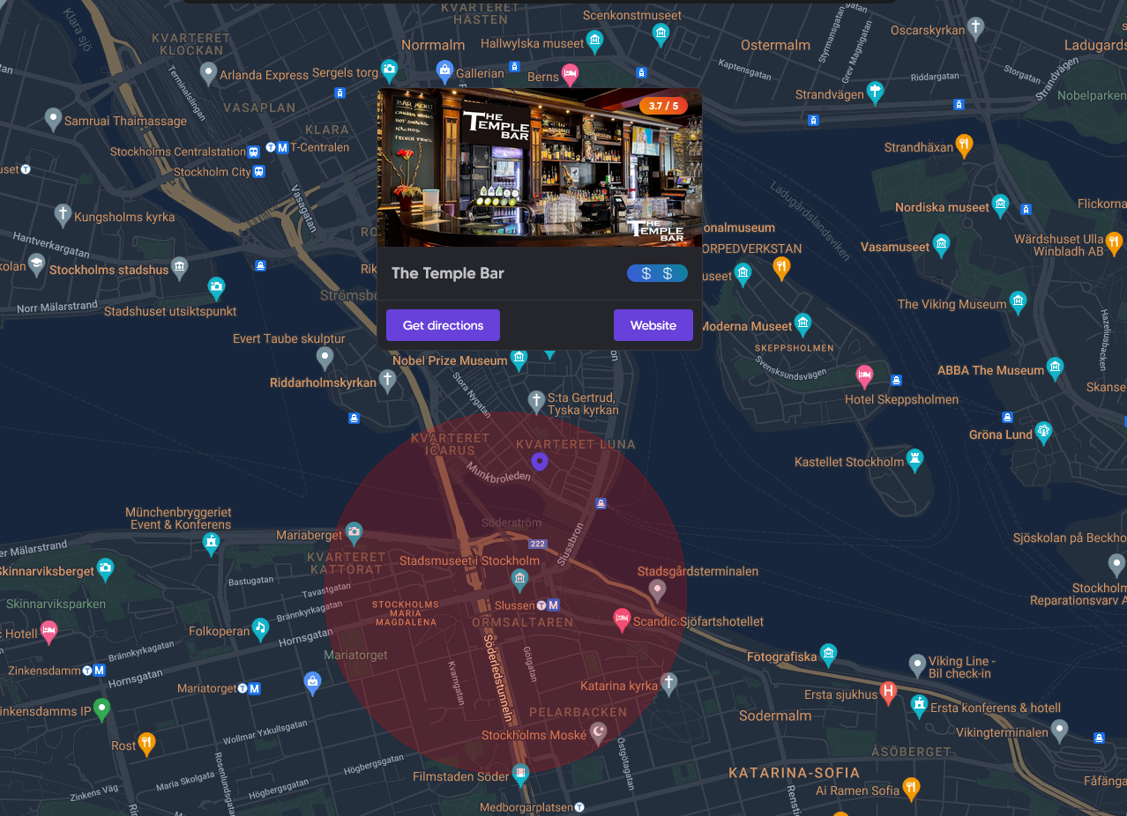
Task: Click the Katarina kyrka church icon
Action: pos(669,683)
